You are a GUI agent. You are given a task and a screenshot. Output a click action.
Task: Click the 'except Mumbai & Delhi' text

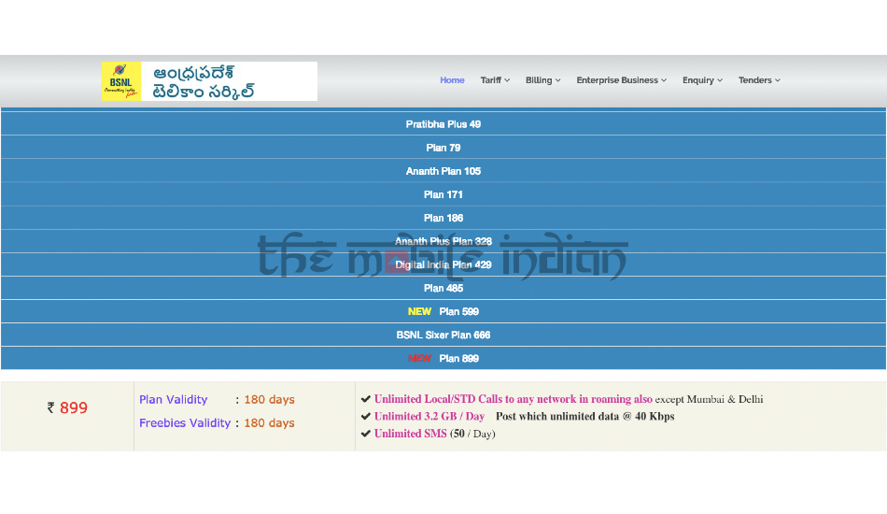(x=709, y=399)
